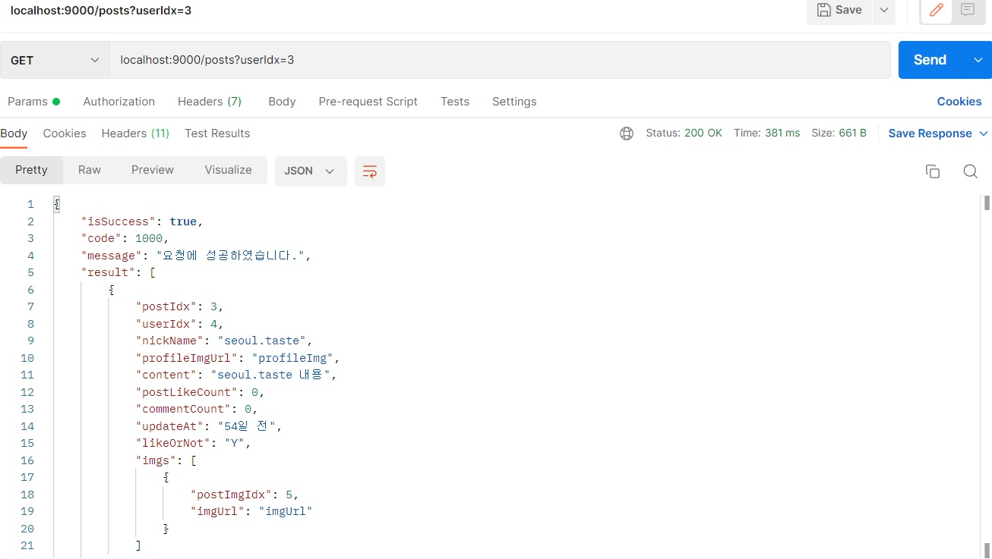Image resolution: width=992 pixels, height=559 pixels.
Task: Click the globe network icon
Action: (627, 133)
